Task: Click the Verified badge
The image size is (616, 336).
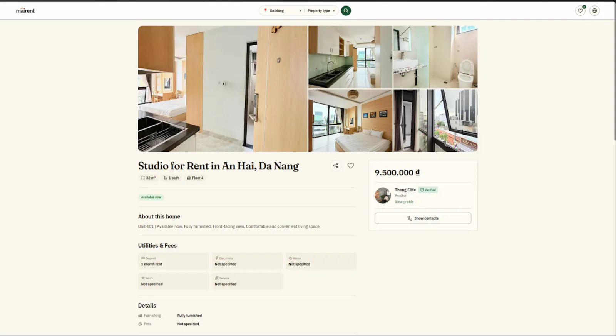Action: (428, 190)
